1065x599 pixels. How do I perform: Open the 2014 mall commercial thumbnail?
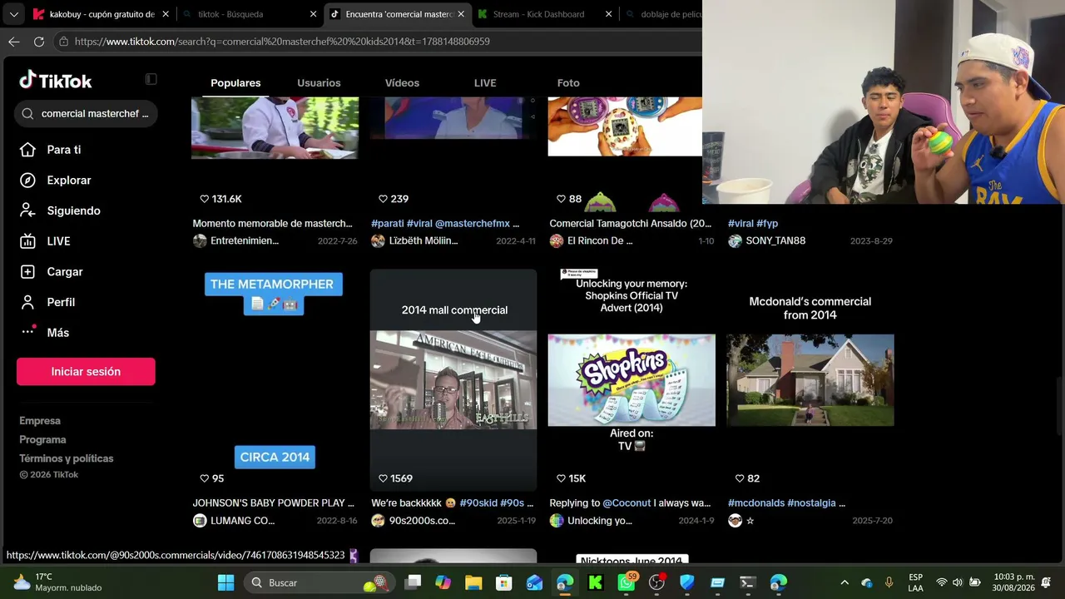coord(453,379)
